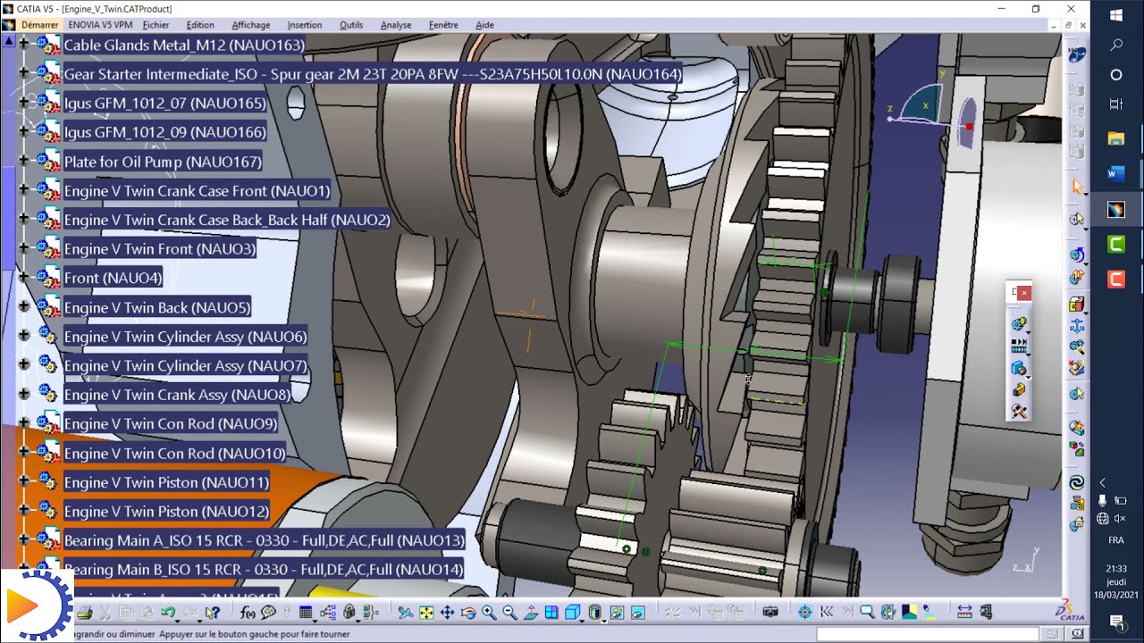
Task: Expand Plate for Oil Pump (NAUO167) node
Action: click(x=24, y=161)
